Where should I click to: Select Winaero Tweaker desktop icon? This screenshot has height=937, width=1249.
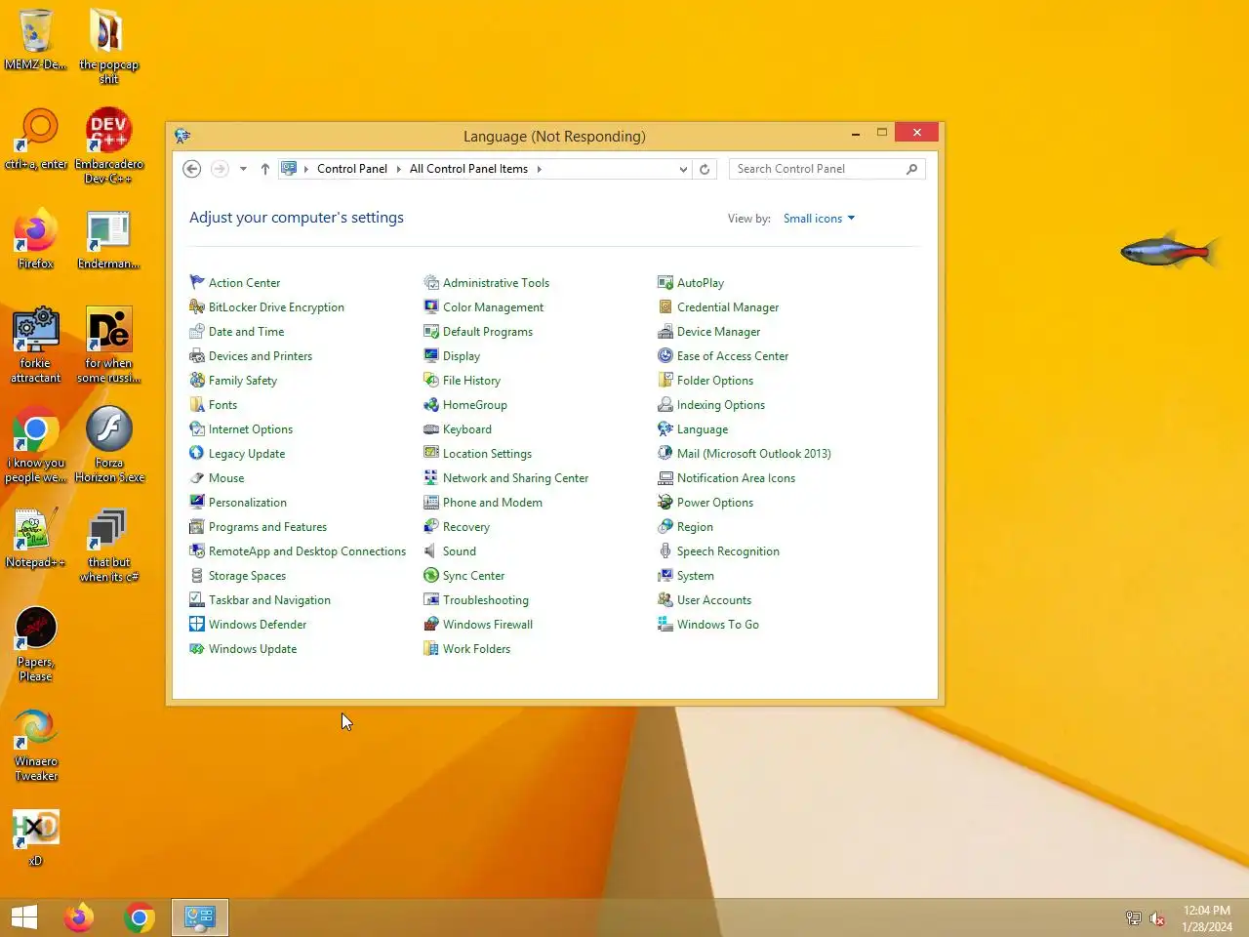[36, 745]
